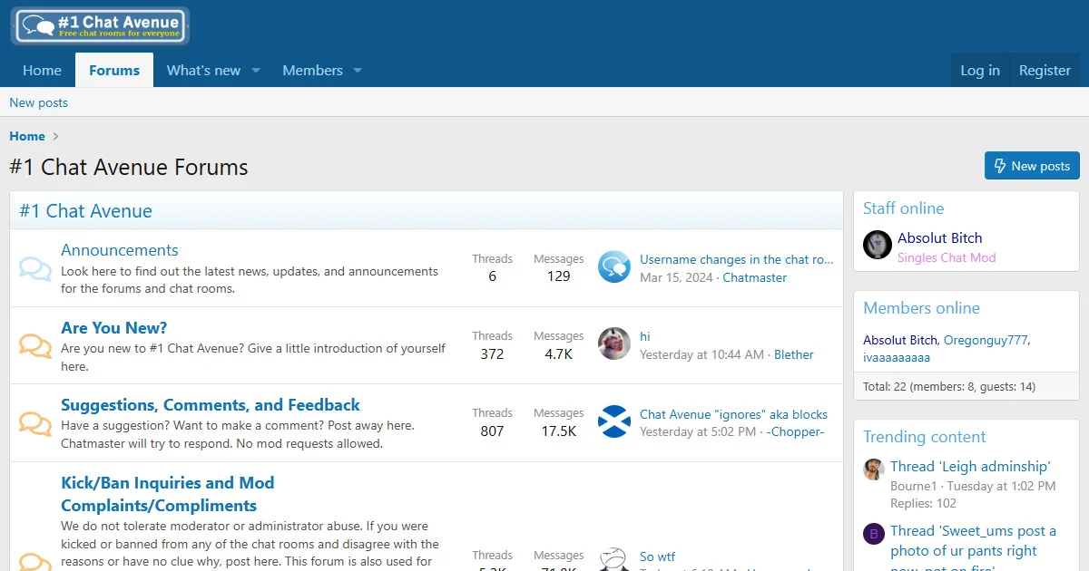Select the Forums tab
The image size is (1089, 571).
pyautogui.click(x=114, y=71)
